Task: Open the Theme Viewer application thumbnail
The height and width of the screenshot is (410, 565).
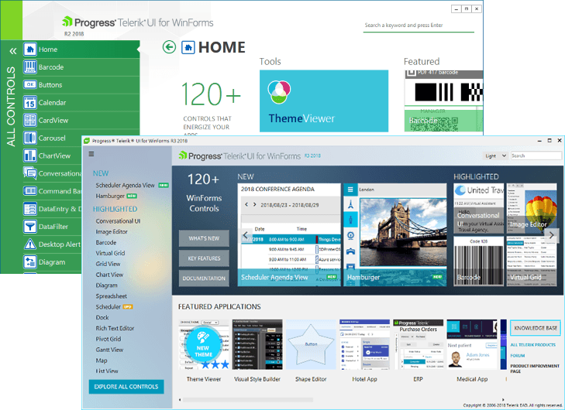Action: pyautogui.click(x=204, y=344)
